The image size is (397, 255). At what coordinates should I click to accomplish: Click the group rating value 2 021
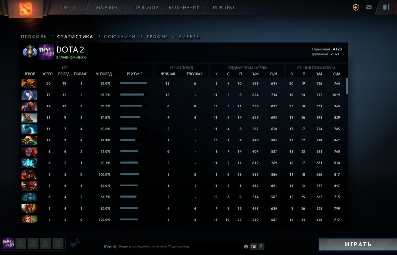[x=335, y=54]
